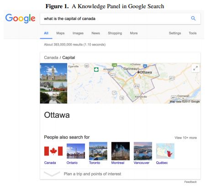Click the Feedback link
The image size is (211, 190).
pos(190,182)
